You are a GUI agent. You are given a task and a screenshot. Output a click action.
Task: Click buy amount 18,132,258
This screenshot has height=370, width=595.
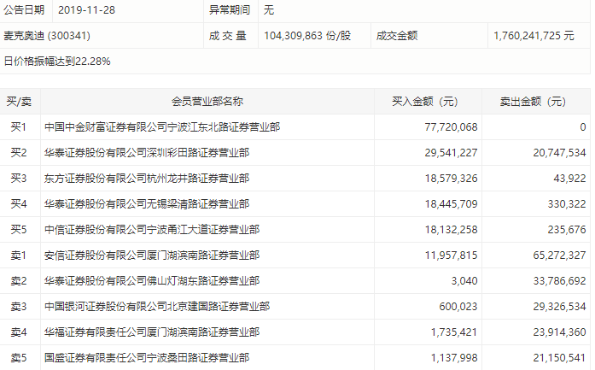pyautogui.click(x=451, y=230)
